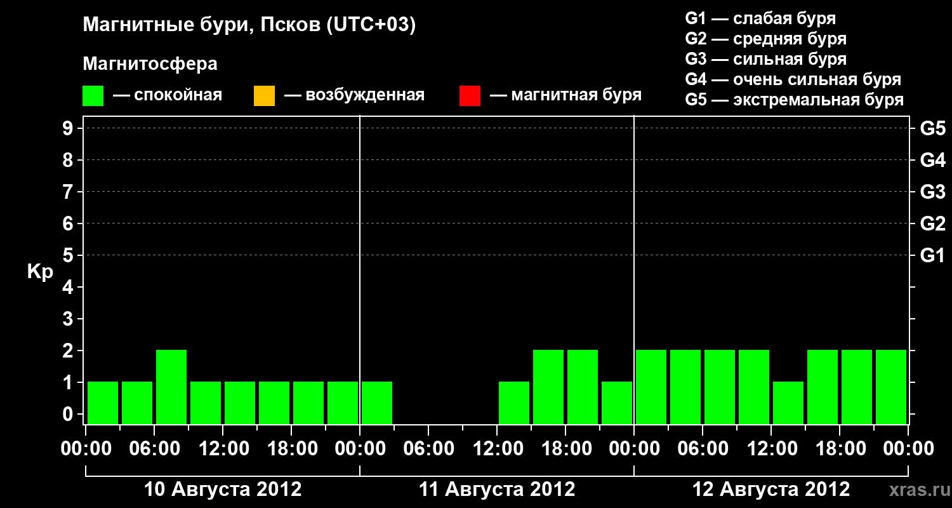Screen dimensions: 952x508
Task: Click the 'Kp' axis label
Action: pos(40,272)
